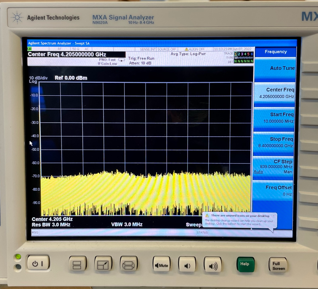Click the PNO Fast arrow icon
The width and height of the screenshot is (318, 289).
coord(122,60)
